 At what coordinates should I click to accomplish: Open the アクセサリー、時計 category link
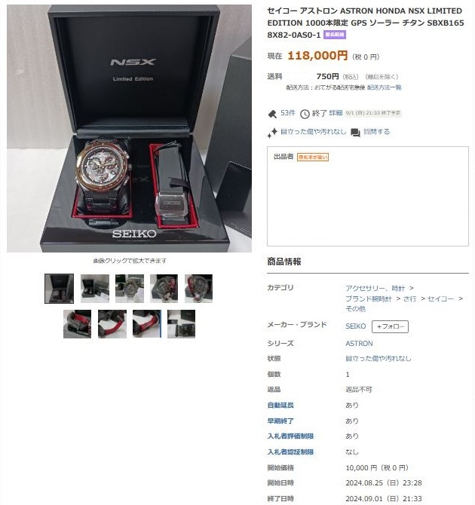[x=375, y=288]
